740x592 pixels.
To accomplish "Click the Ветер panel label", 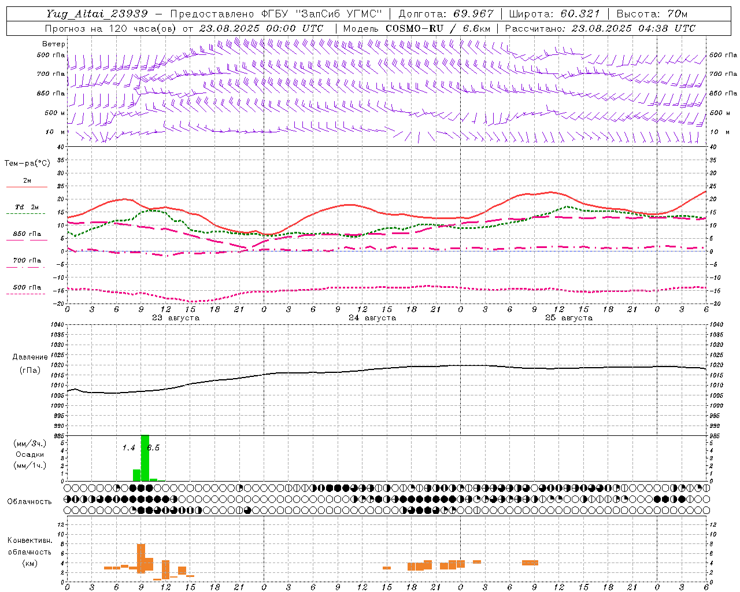I will [54, 44].
